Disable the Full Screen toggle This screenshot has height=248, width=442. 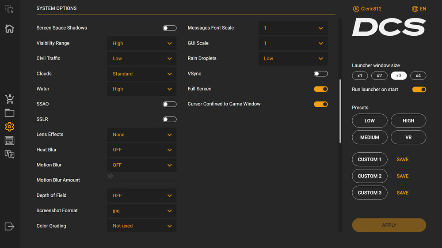coord(320,89)
